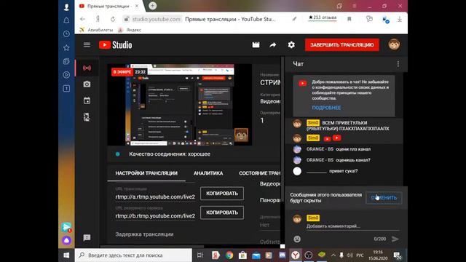The width and height of the screenshot is (466, 262).
Task: Open history clock icon in browser sidebar
Action: tap(66, 34)
